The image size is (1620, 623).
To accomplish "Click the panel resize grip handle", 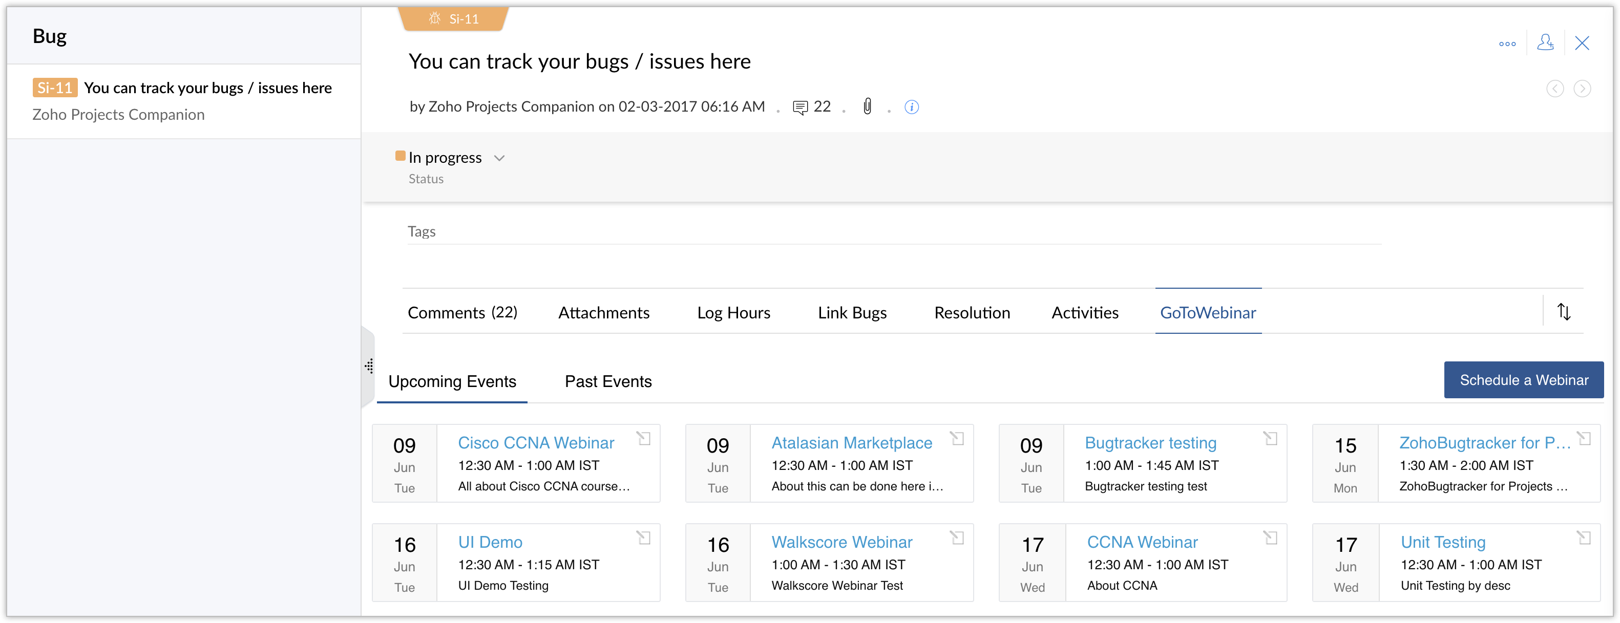I will pos(369,366).
